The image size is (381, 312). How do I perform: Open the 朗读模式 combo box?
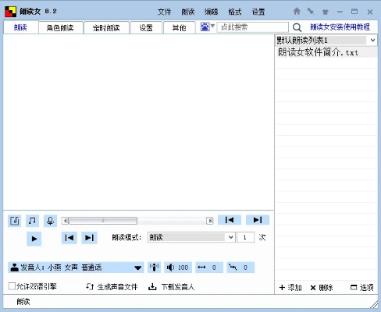(191, 237)
